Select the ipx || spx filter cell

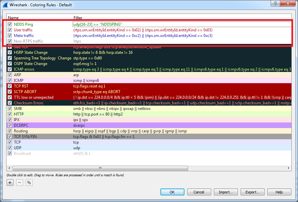point(81,120)
